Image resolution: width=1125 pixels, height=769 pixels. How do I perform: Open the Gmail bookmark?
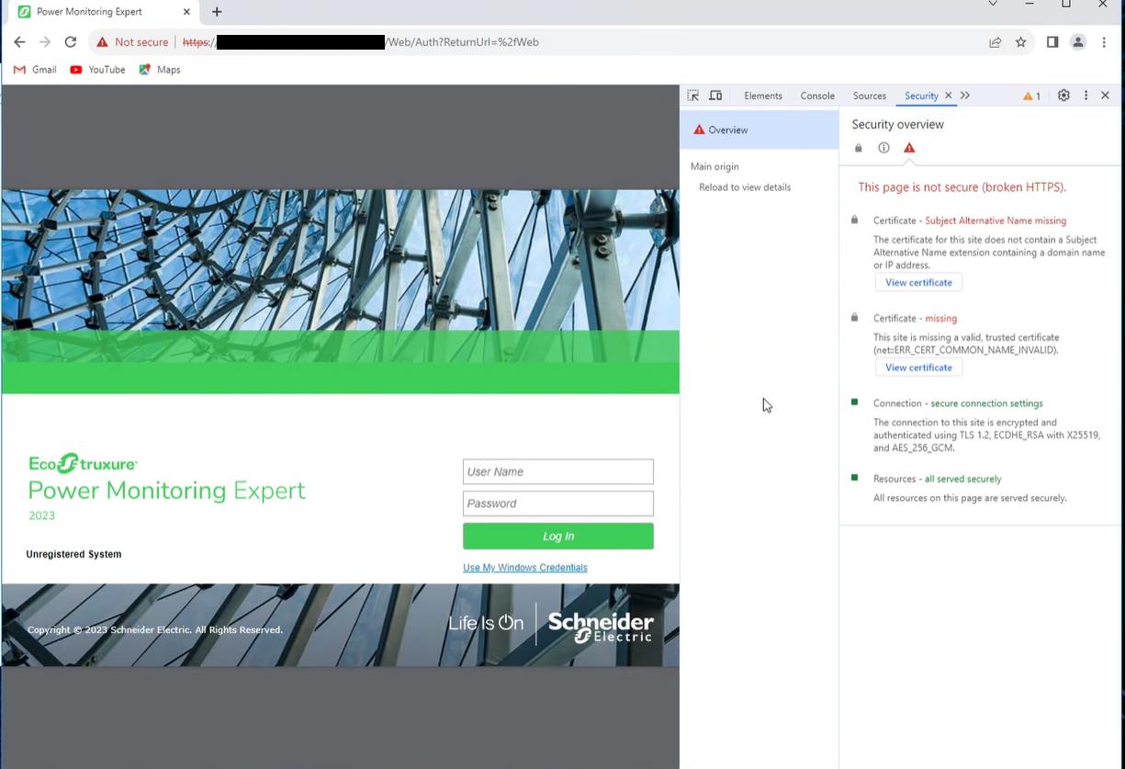(35, 70)
